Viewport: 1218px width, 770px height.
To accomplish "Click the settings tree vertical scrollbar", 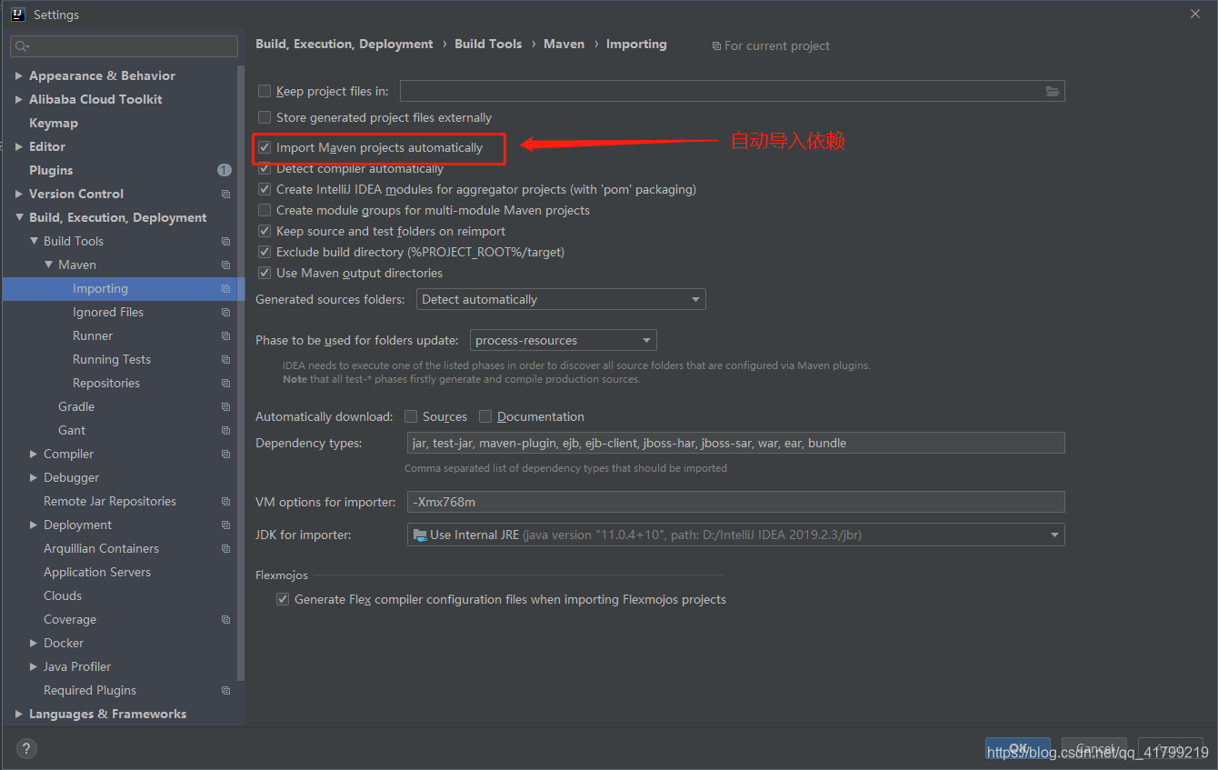I will tap(242, 373).
